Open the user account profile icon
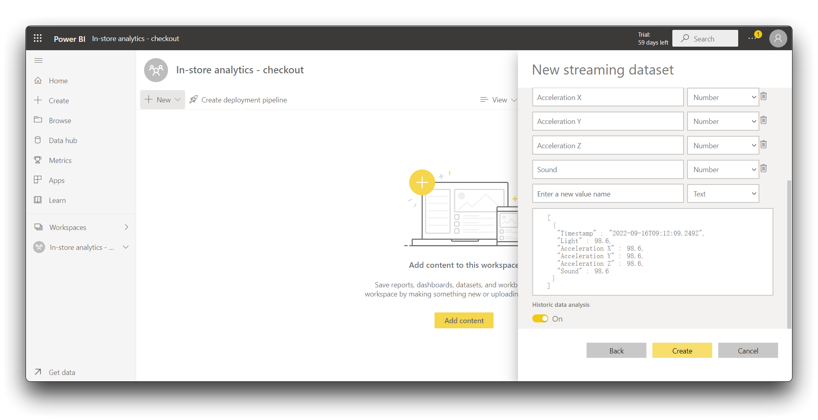This screenshot has height=420, width=818. (778, 38)
